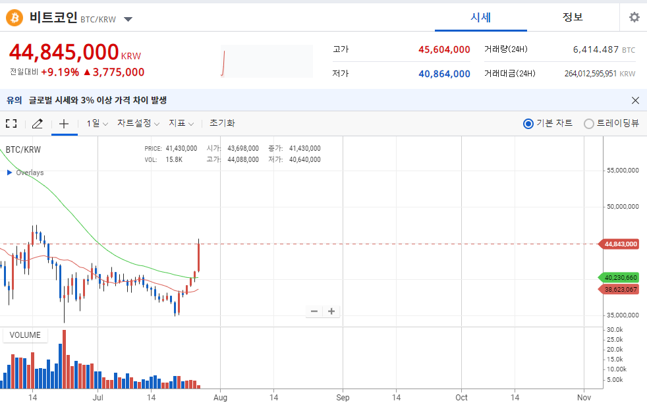The height and width of the screenshot is (403, 647).
Task: Click the ▲3,775,000 change amount
Action: pos(114,72)
